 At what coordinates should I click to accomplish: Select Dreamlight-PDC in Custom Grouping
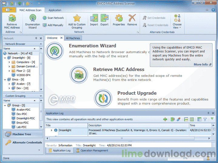coord(25,118)
